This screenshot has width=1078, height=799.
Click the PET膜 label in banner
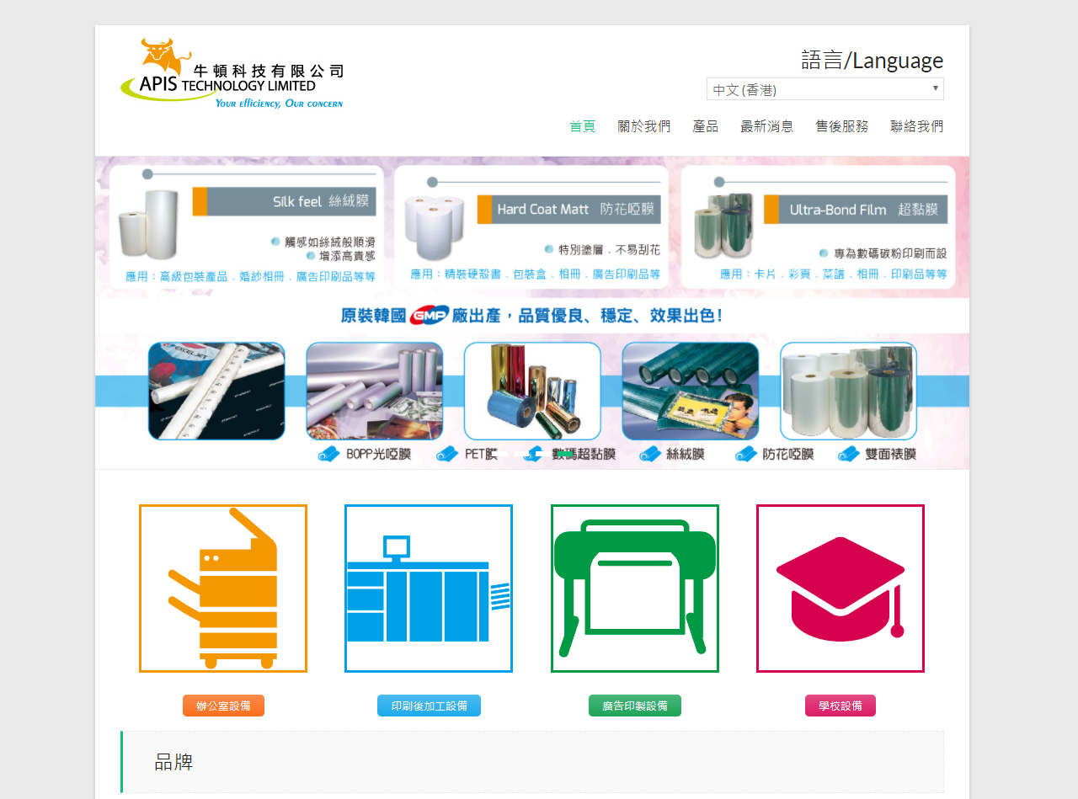(x=481, y=455)
